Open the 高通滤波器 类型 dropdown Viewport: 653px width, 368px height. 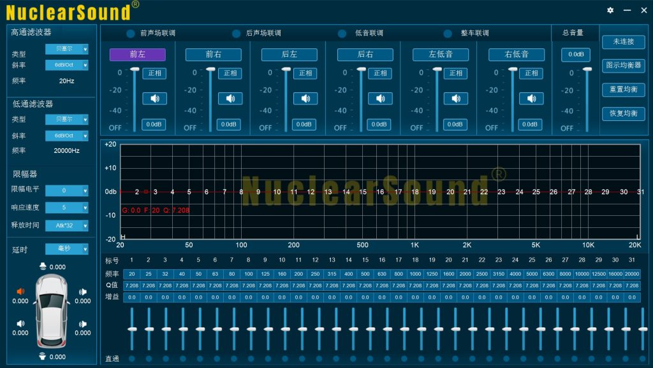[x=66, y=49]
